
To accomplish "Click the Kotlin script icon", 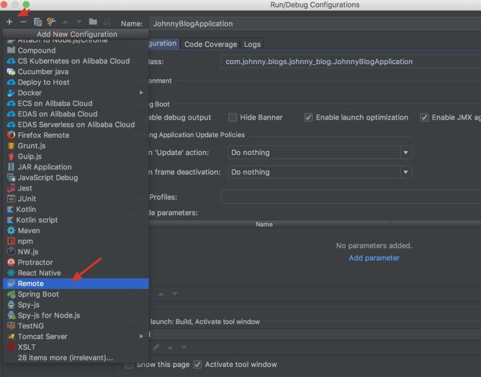I will 10,220.
